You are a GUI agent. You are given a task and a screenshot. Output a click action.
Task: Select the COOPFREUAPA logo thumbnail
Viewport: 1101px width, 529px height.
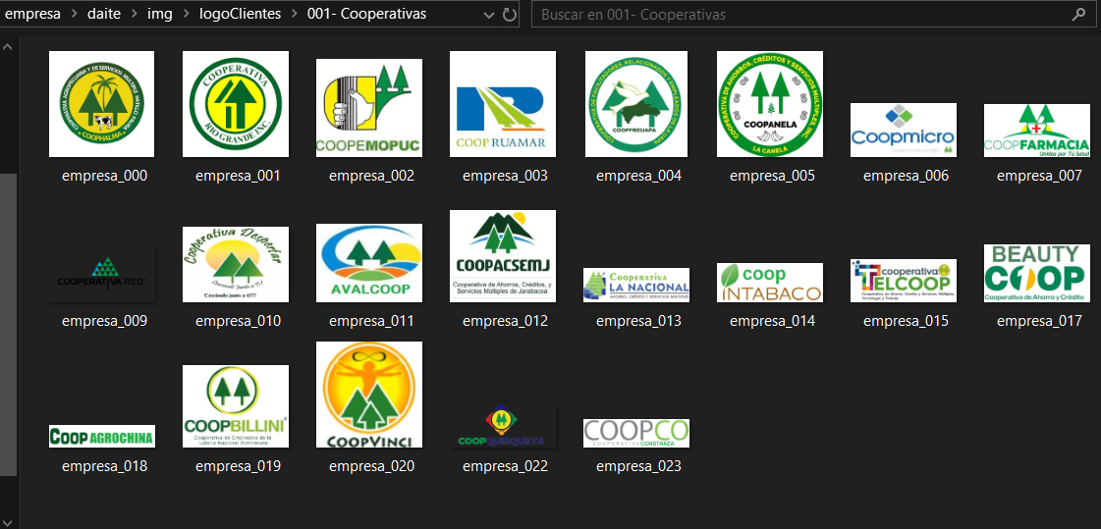click(636, 104)
